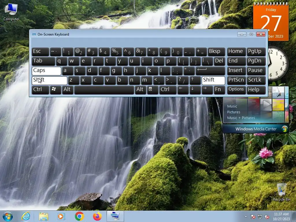Click the network tray icon

tap(260, 217)
